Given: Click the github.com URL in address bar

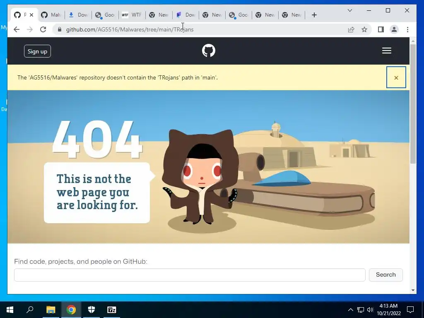Looking at the screenshot, I should pyautogui.click(x=130, y=29).
